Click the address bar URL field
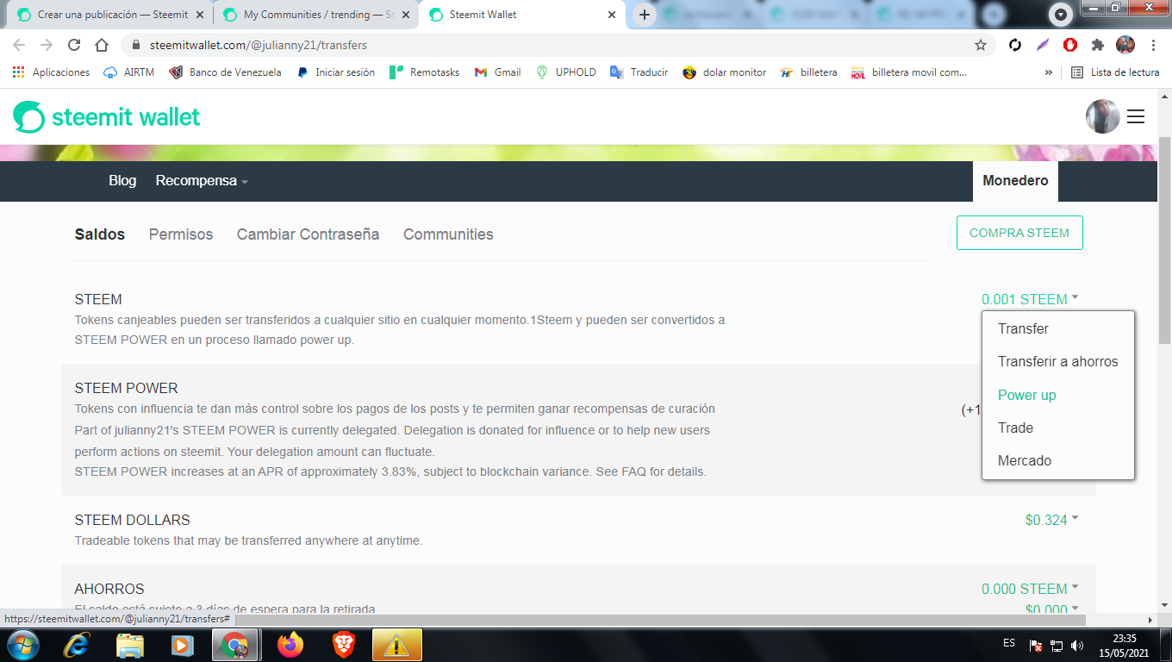Image resolution: width=1172 pixels, height=662 pixels. pos(552,45)
